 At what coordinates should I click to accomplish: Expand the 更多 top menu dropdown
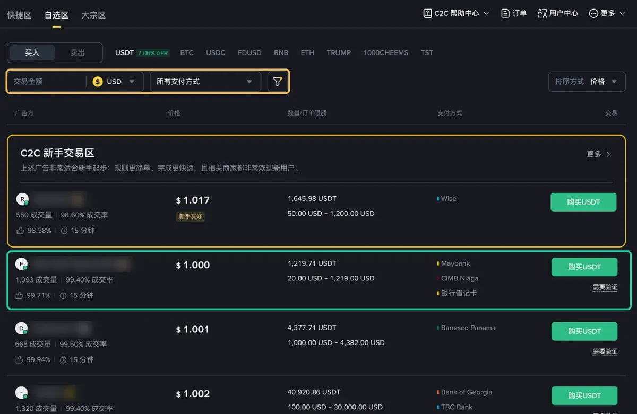click(x=622, y=13)
